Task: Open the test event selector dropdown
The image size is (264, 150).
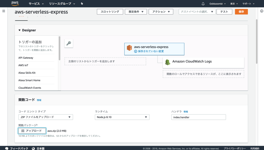Action: coord(197,12)
